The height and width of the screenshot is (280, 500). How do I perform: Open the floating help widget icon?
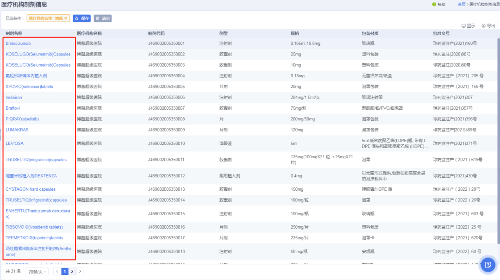tap(487, 265)
